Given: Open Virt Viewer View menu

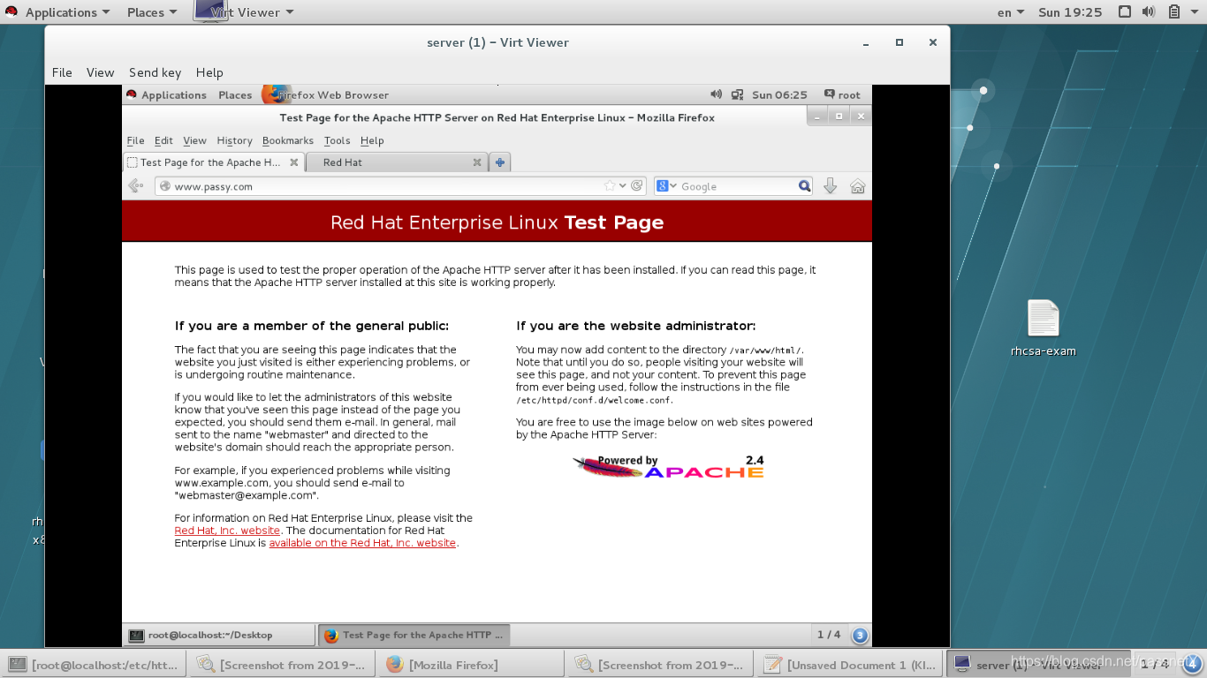Looking at the screenshot, I should click(100, 72).
